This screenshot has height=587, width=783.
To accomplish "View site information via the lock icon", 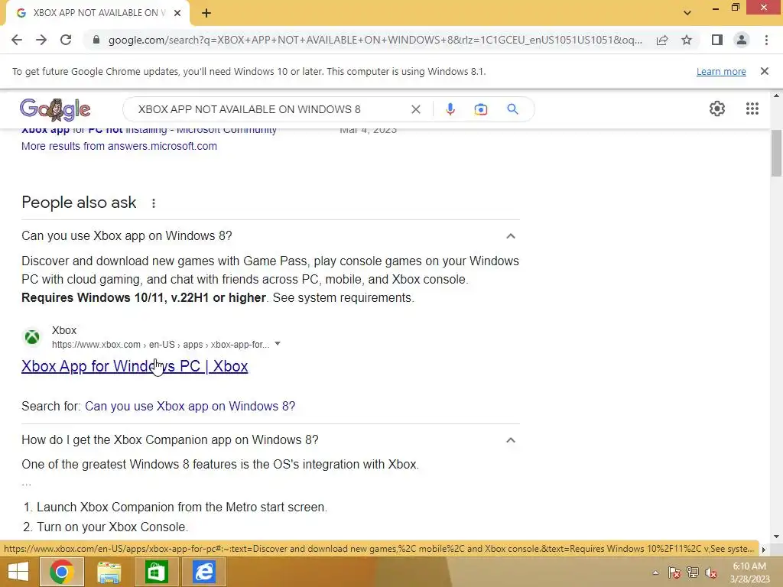I will [x=96, y=40].
